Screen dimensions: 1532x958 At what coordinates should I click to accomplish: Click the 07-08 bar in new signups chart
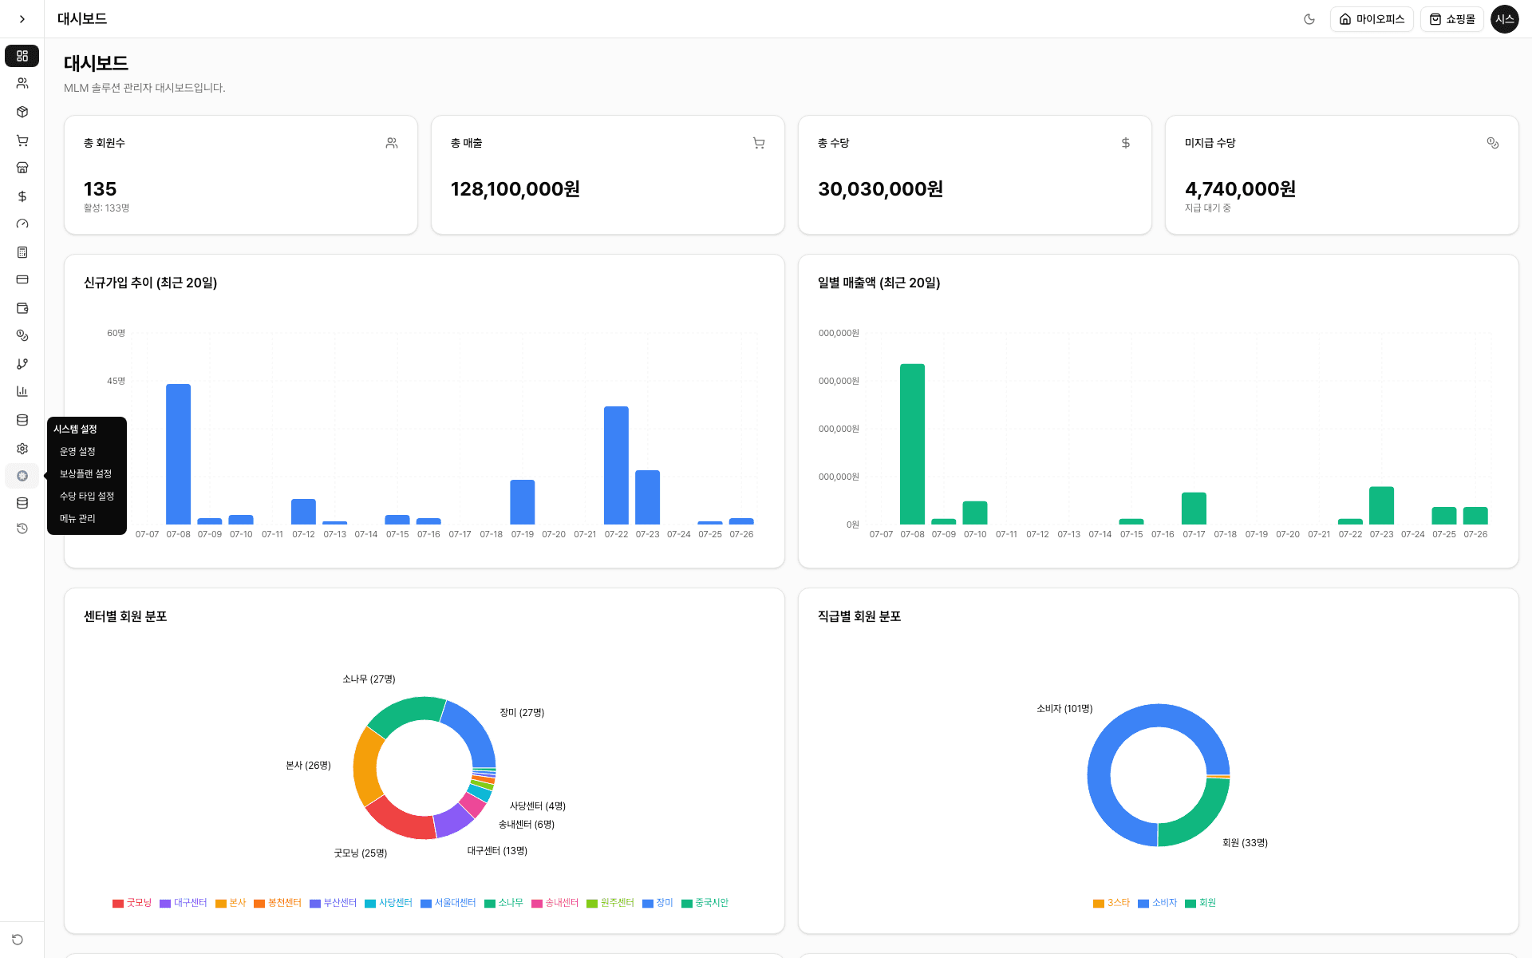(x=179, y=454)
